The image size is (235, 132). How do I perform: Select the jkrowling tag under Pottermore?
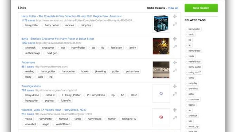[100, 71]
